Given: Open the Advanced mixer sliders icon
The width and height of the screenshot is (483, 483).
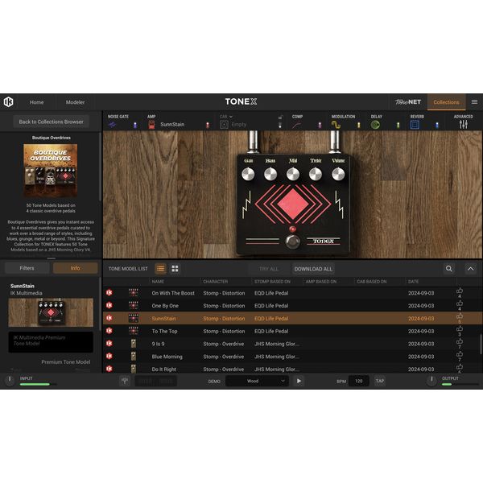Looking at the screenshot, I should [464, 125].
